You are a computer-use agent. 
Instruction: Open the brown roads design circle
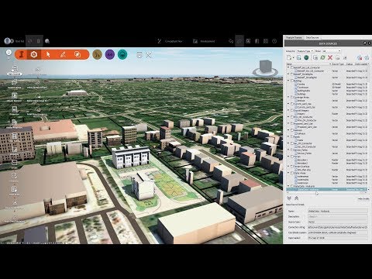[x=98, y=54]
